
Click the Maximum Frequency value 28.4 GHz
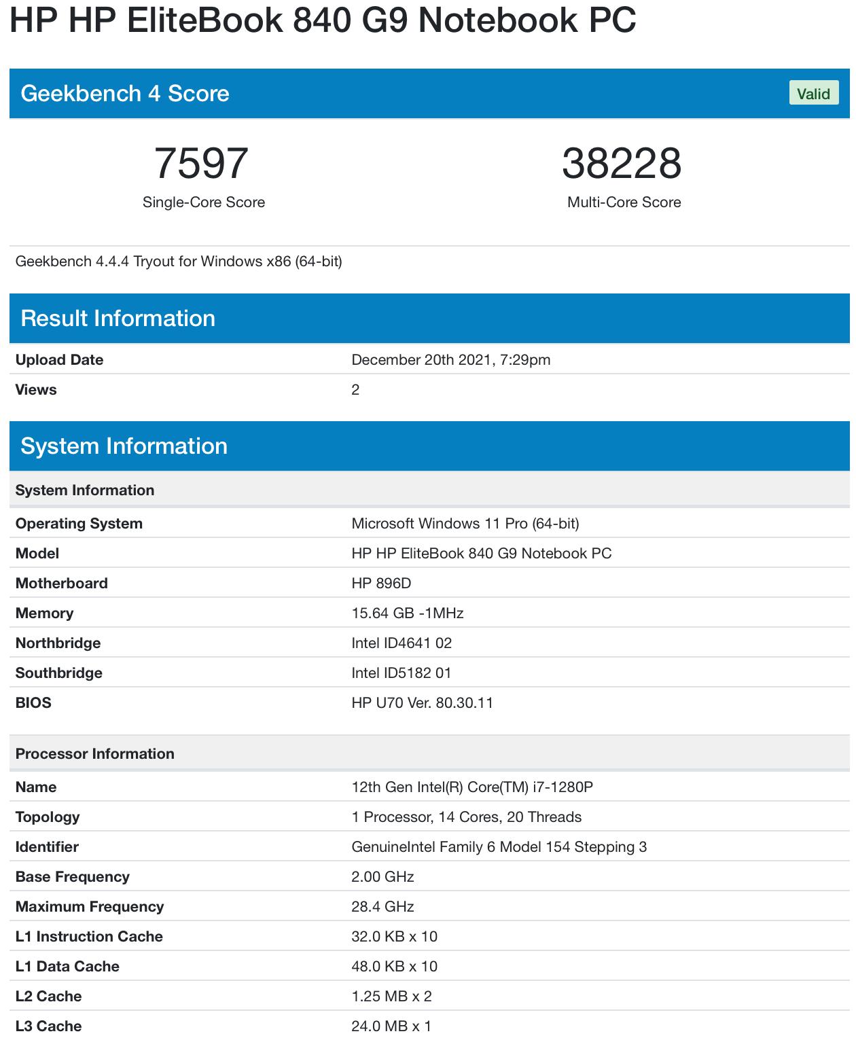[382, 906]
